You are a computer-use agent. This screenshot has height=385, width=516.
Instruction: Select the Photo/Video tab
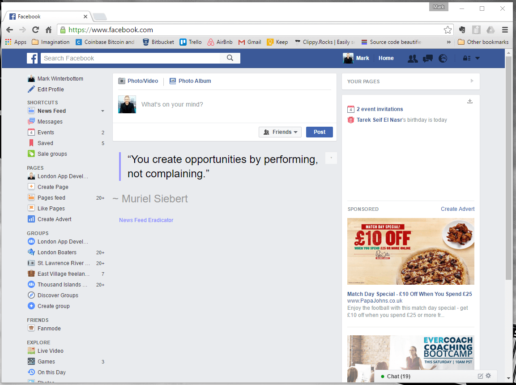coord(138,81)
